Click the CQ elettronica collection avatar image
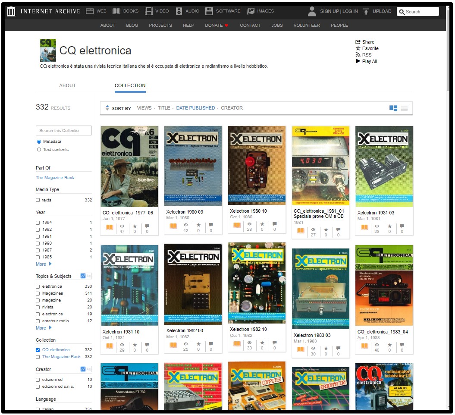The image size is (455, 415). click(x=48, y=50)
